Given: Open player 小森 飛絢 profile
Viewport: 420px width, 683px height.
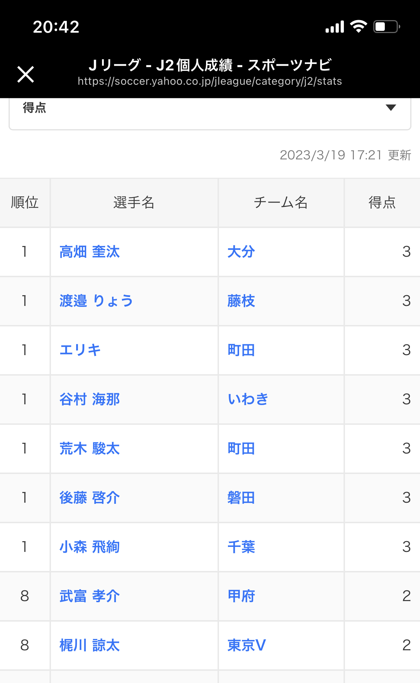Looking at the screenshot, I should [x=89, y=547].
